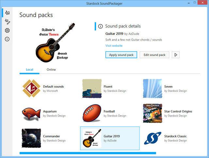This screenshot has width=209, height=158.
Task: Open the Visit website link
Action: pyautogui.click(x=114, y=46)
